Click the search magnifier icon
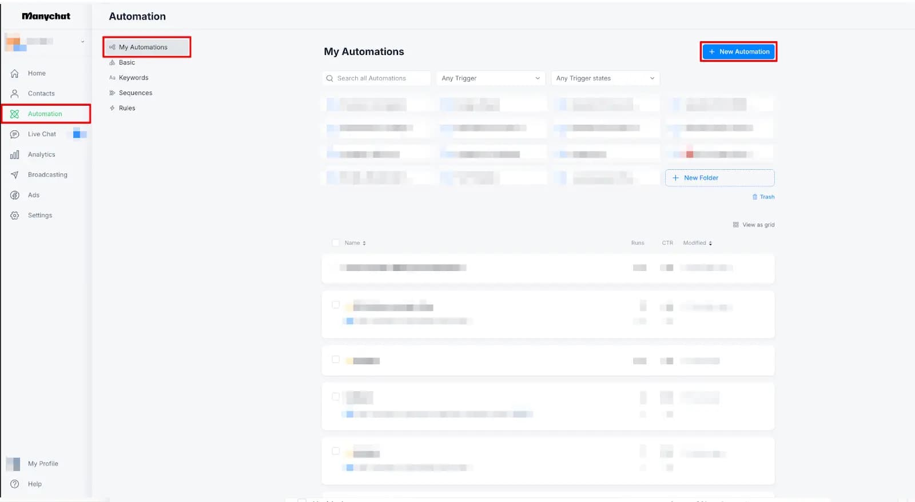Viewport: 915px width, 502px height. tap(329, 78)
